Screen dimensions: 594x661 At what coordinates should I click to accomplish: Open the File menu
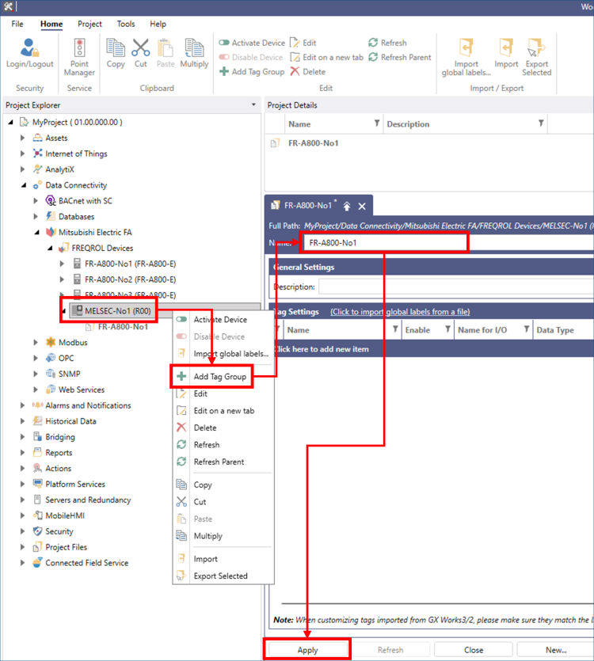click(17, 24)
